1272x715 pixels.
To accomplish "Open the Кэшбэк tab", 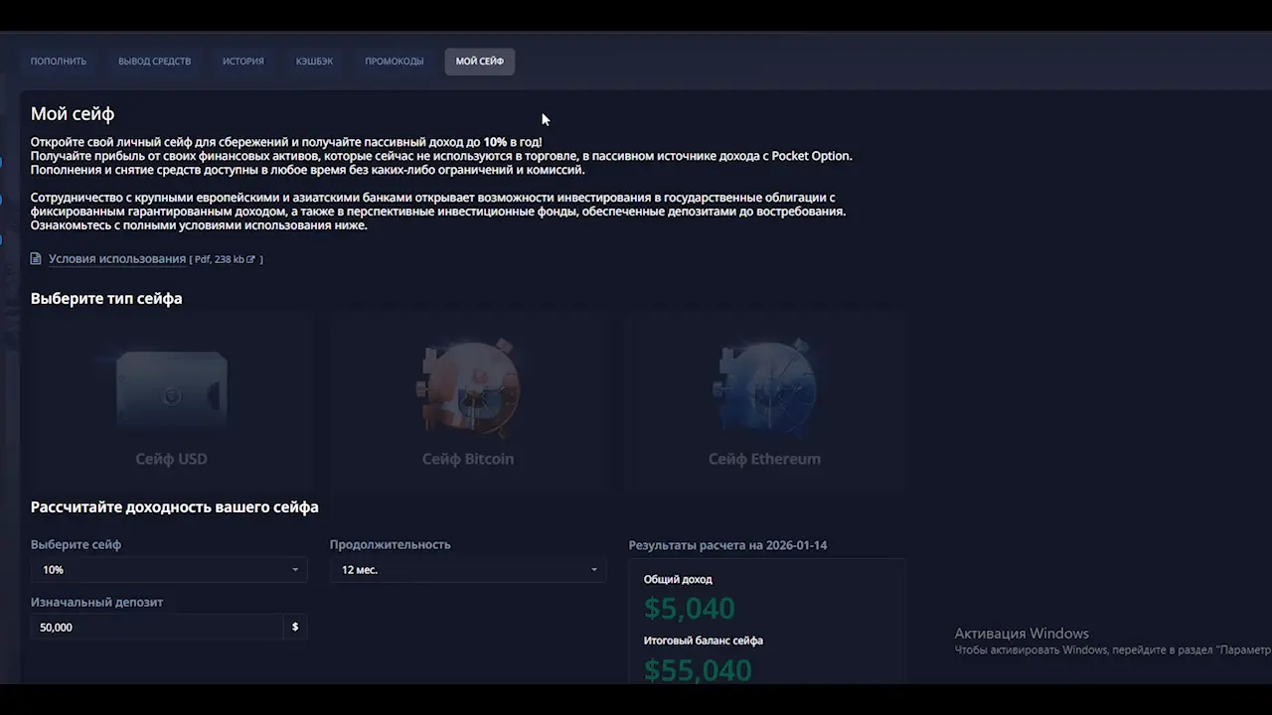I will (314, 62).
